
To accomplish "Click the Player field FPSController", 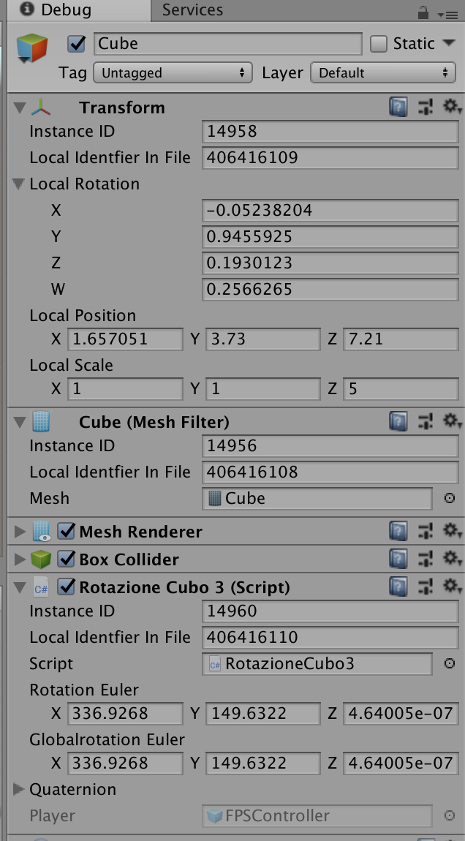I will click(x=317, y=816).
